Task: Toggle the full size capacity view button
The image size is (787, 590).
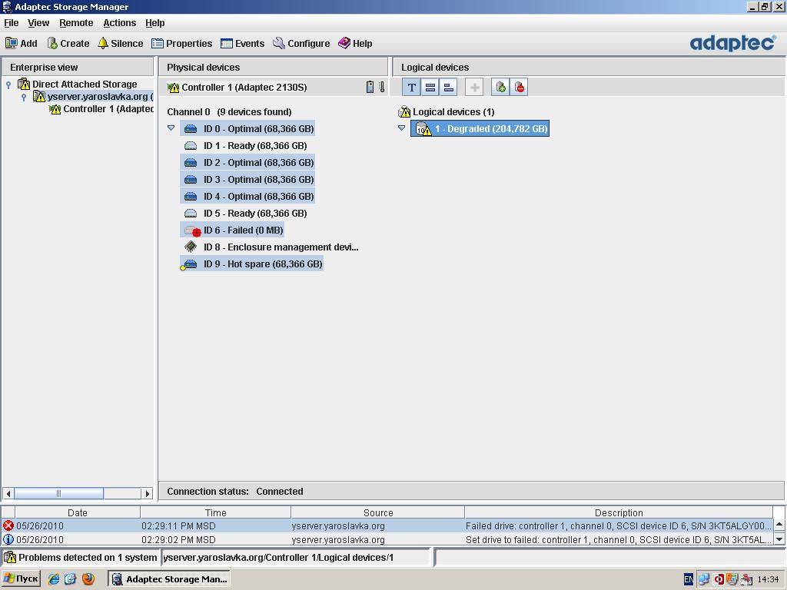Action: (x=430, y=88)
